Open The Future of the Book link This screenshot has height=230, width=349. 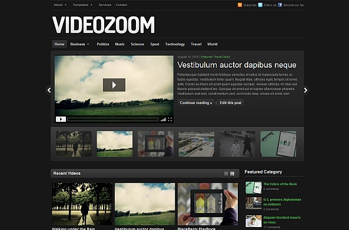(x=280, y=184)
